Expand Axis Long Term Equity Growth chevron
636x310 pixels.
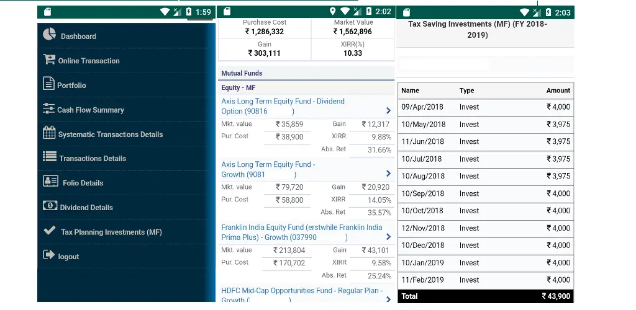(388, 174)
